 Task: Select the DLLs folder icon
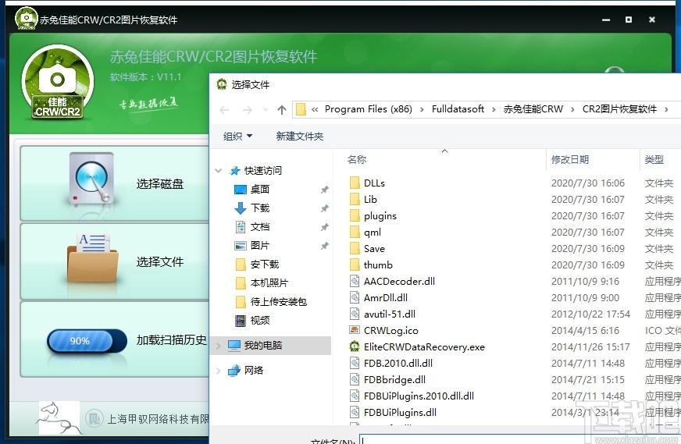pos(355,183)
